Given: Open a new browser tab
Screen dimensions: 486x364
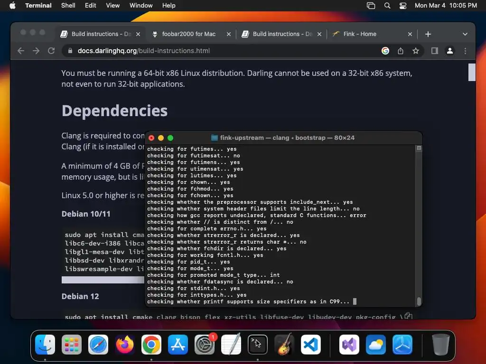Looking at the screenshot, I should click(x=428, y=34).
